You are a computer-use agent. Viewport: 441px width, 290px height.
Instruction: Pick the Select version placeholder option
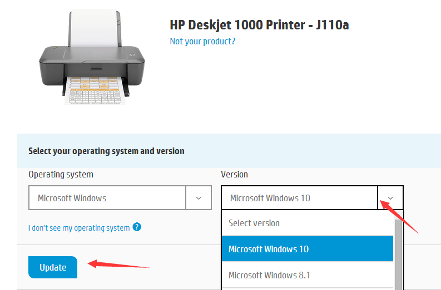pos(308,223)
